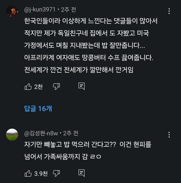Click the 2천 like count
Screen dimensions: 181x183
pos(38,87)
